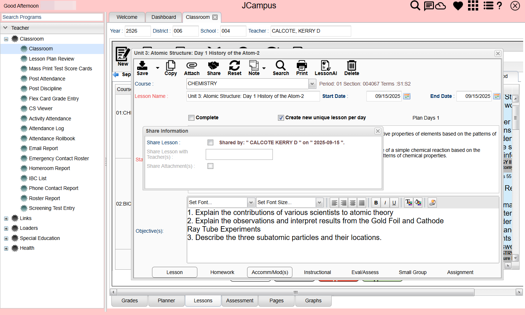
Task: Toggle Create new unique lesson per day
Action: 281,117
